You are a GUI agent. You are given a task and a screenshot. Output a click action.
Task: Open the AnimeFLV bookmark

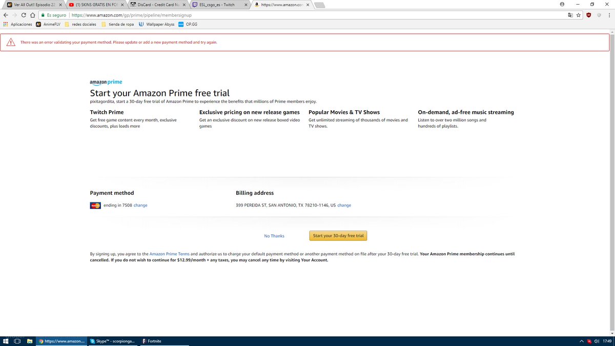[x=48, y=24]
